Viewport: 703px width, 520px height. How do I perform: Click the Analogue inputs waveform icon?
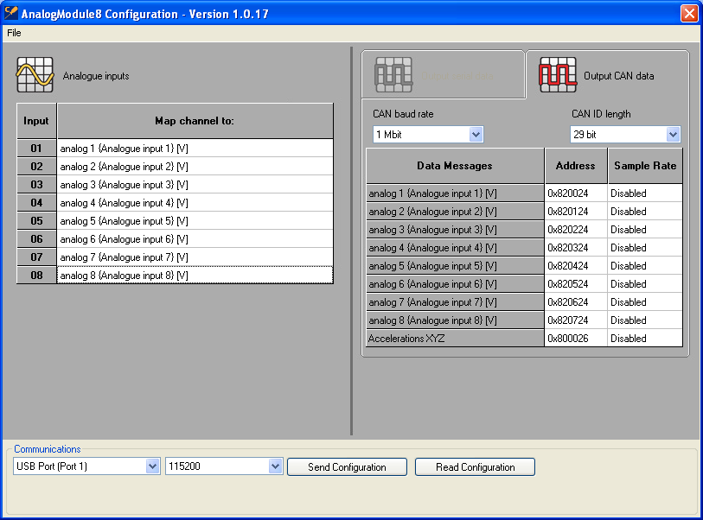pos(35,75)
